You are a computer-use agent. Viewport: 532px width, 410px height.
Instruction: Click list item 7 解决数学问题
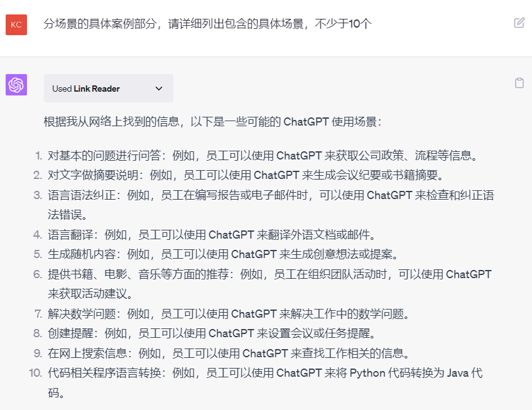[x=229, y=314]
